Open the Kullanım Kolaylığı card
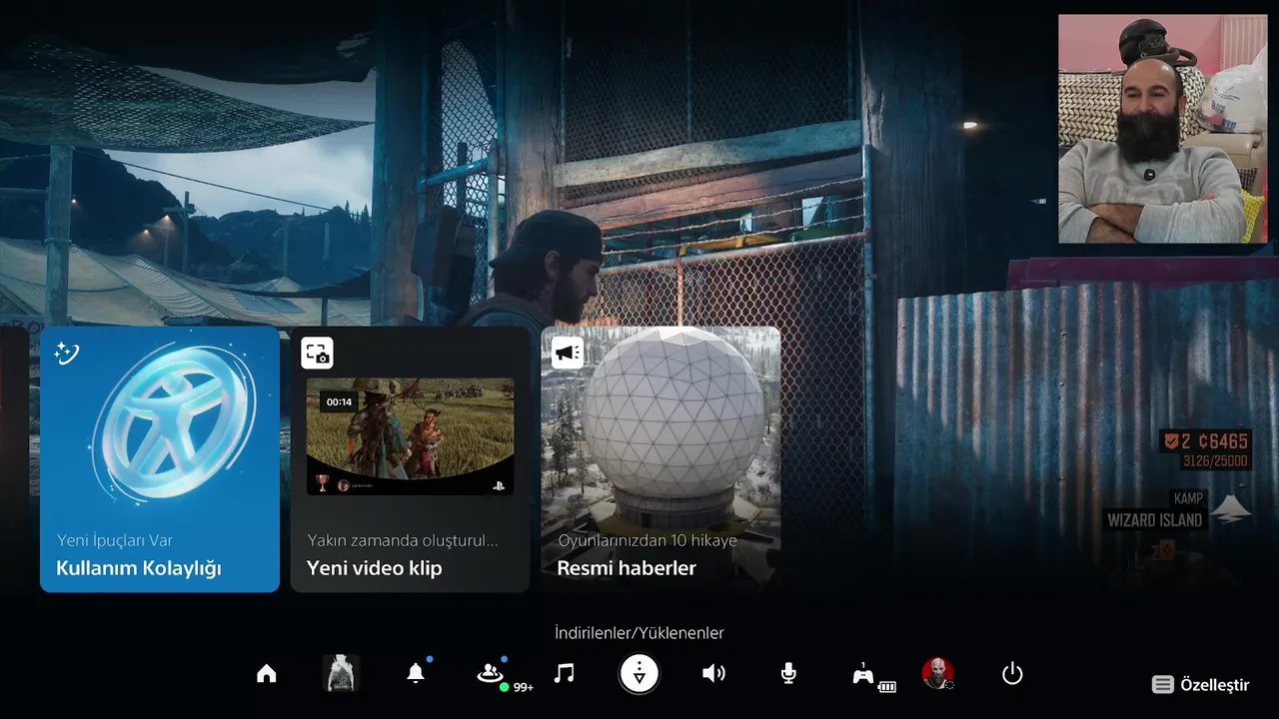The height and width of the screenshot is (719, 1279). pos(160,459)
